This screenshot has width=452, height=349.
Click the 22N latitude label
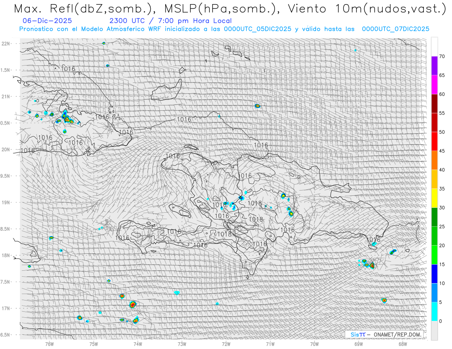click(x=6, y=43)
